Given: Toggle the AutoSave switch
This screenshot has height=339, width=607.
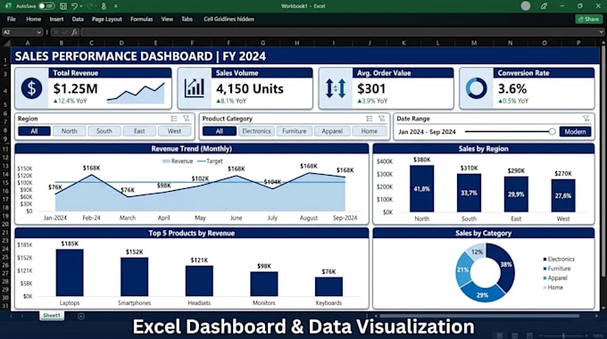Looking at the screenshot, I should tap(46, 6).
